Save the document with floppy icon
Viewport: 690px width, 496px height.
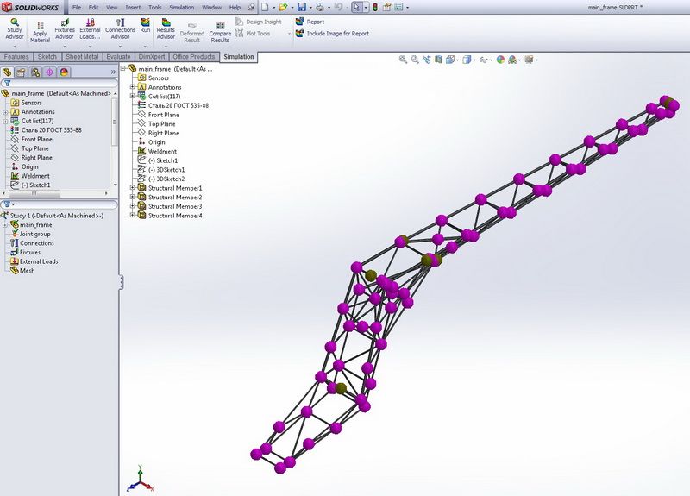(301, 7)
